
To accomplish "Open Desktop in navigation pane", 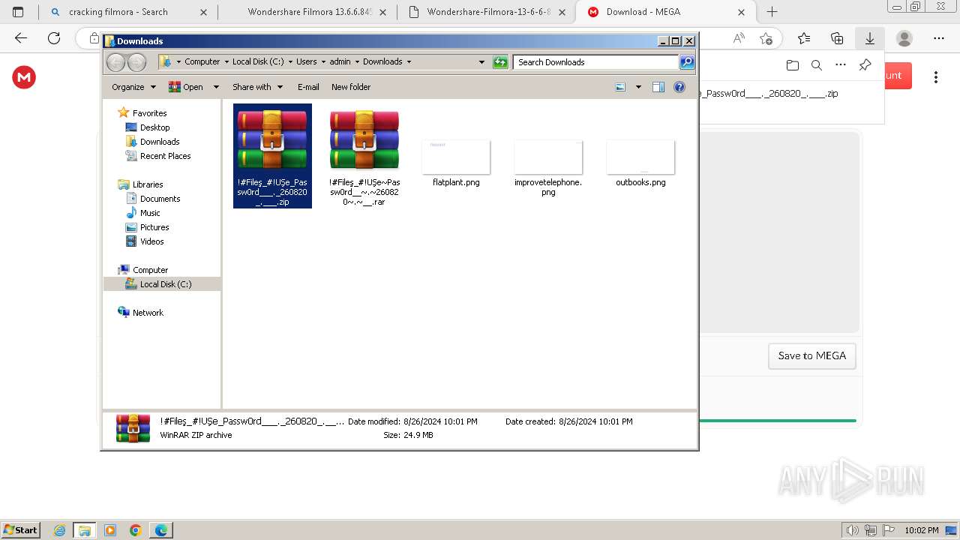I will coord(154,127).
